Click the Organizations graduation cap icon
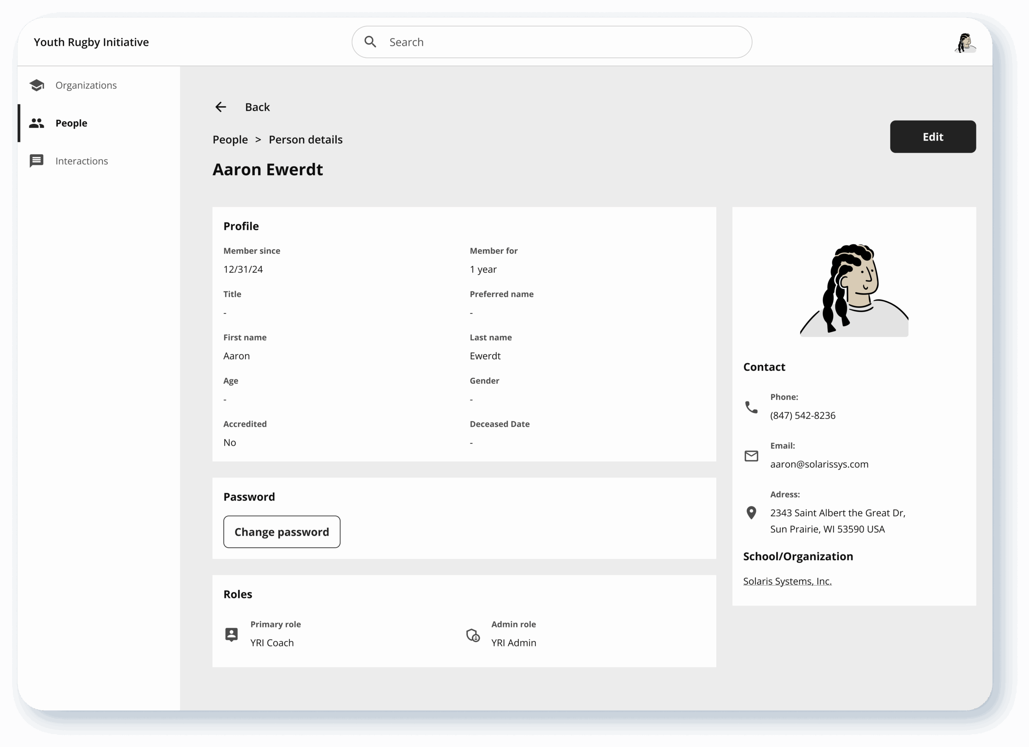Image resolution: width=1029 pixels, height=747 pixels. pos(37,85)
